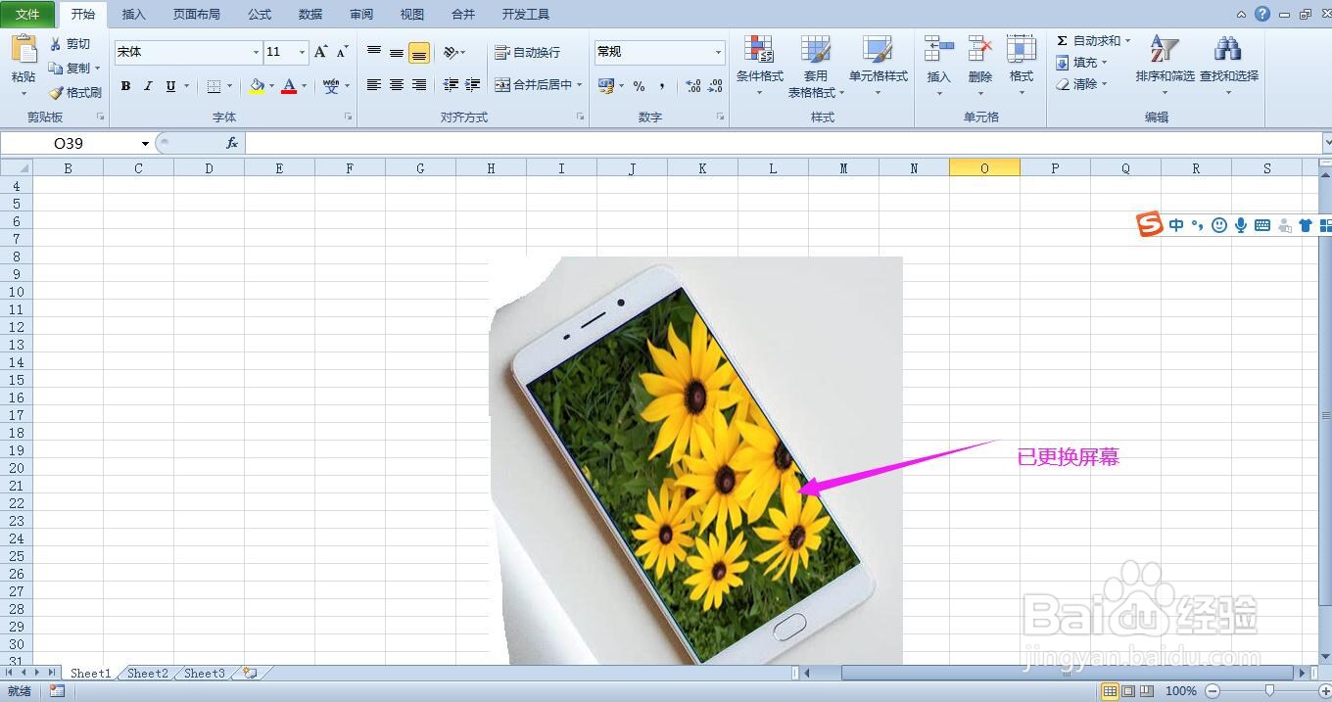Switch to the Page Layout (页面布局) tab
This screenshot has width=1332, height=702.
click(197, 15)
